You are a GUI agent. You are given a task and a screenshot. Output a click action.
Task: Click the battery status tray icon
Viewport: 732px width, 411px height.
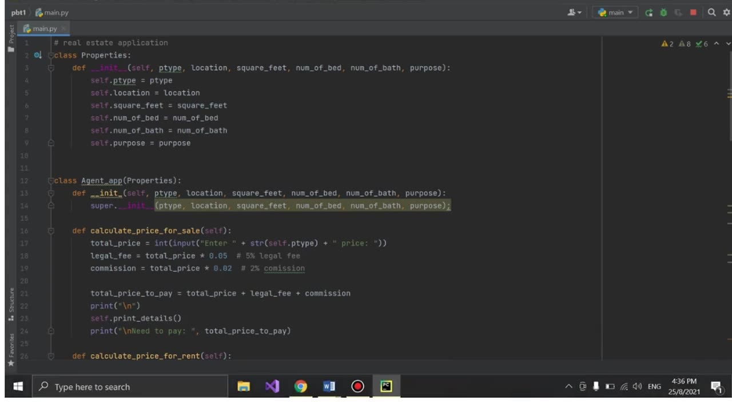[x=610, y=386]
